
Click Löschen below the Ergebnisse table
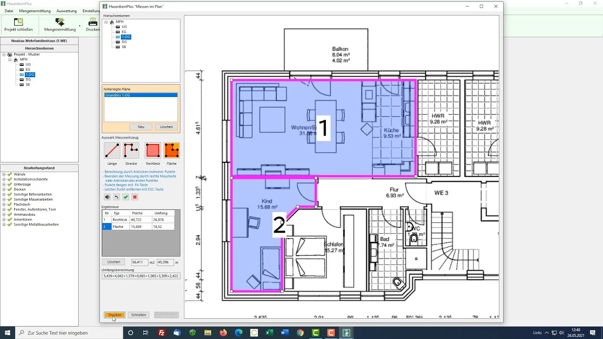tap(114, 262)
